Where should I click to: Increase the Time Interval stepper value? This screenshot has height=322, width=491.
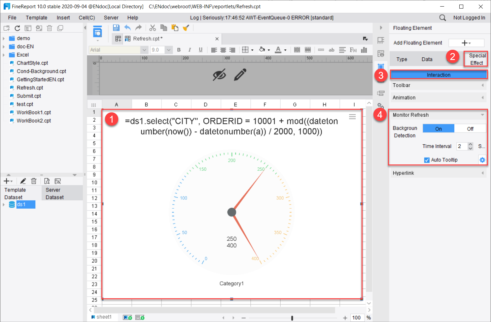point(471,144)
